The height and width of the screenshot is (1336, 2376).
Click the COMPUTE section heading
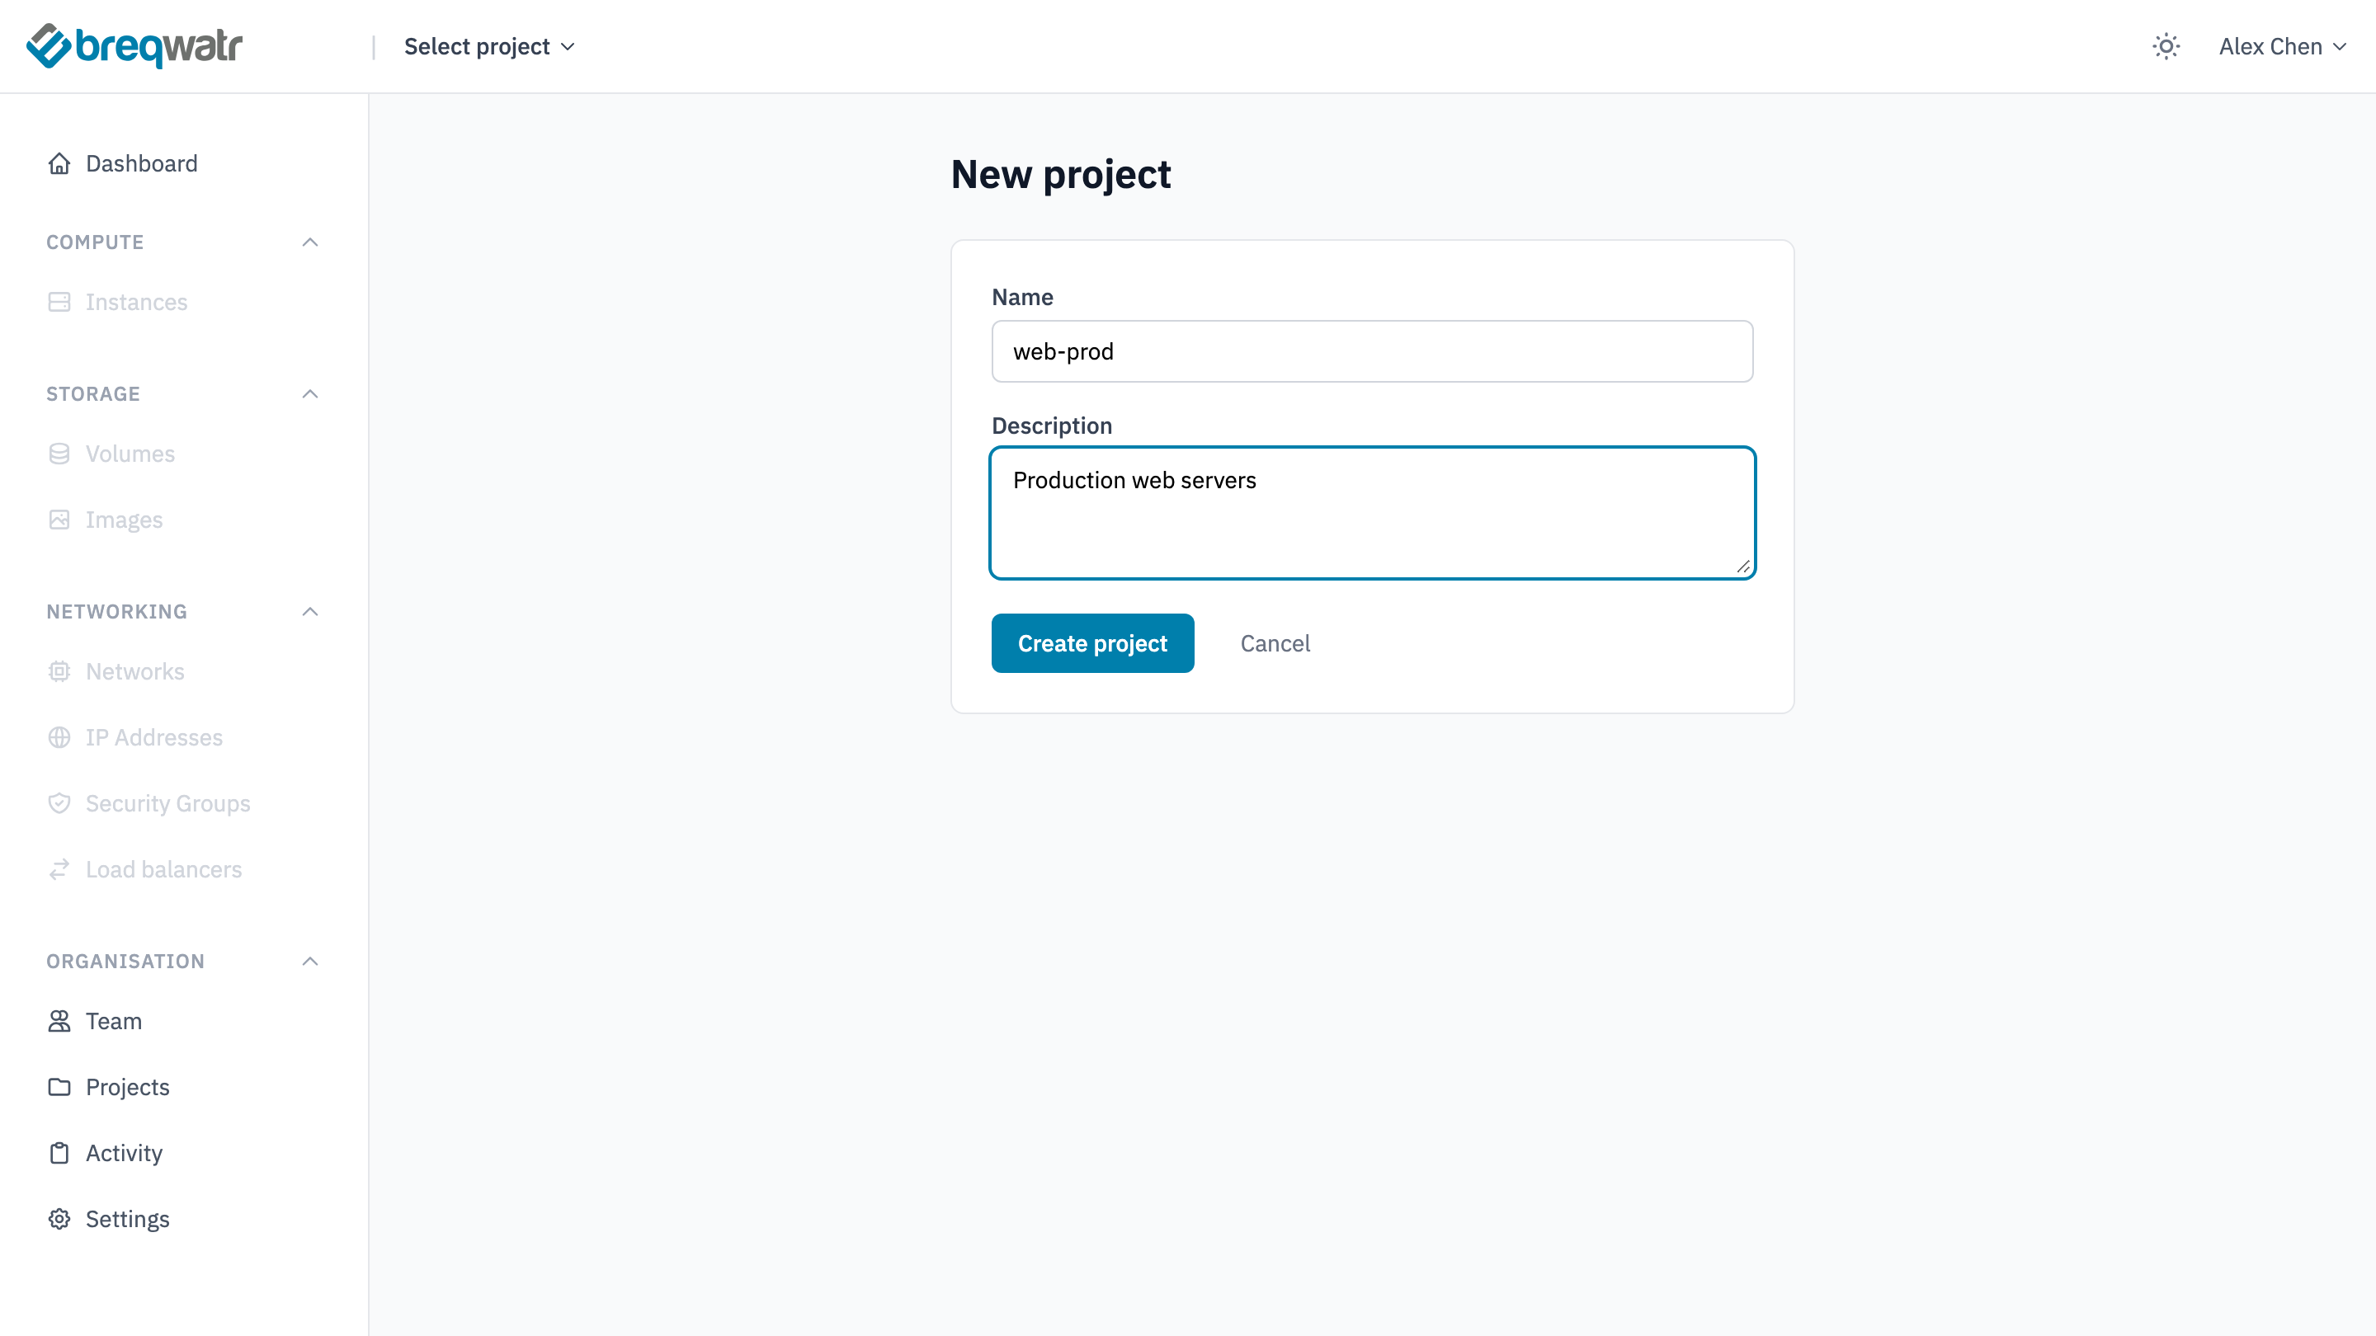pyautogui.click(x=95, y=242)
